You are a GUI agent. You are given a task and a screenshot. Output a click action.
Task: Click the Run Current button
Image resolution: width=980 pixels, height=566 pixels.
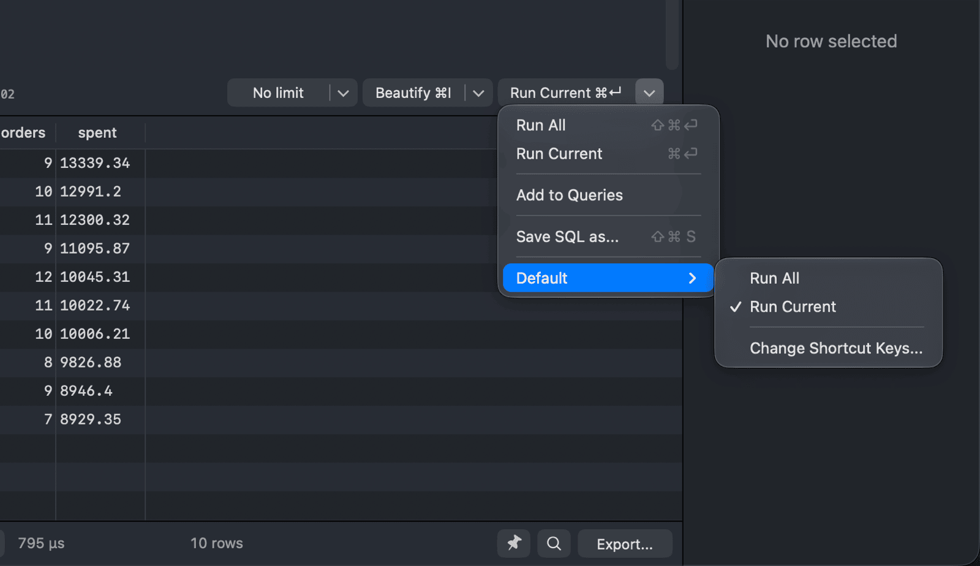(x=566, y=93)
